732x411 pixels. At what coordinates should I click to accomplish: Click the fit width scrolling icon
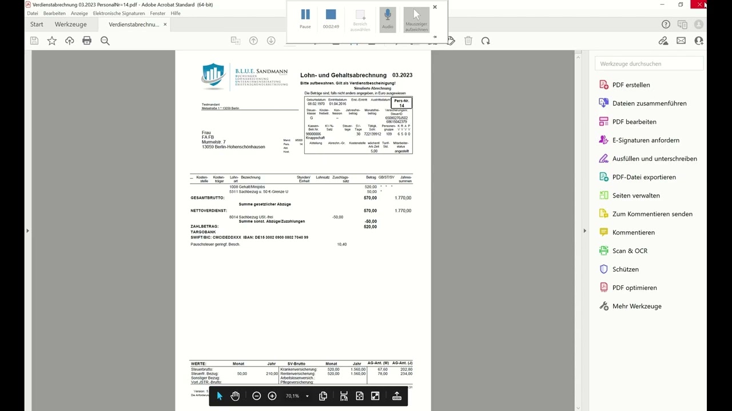tap(344, 396)
